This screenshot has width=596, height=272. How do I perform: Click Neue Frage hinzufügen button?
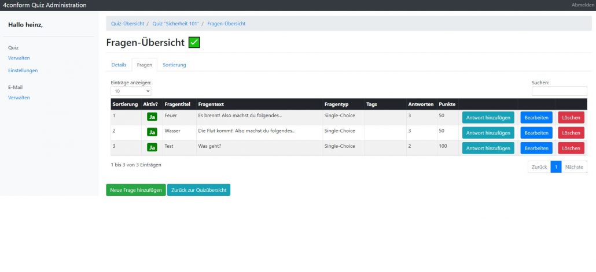click(136, 190)
